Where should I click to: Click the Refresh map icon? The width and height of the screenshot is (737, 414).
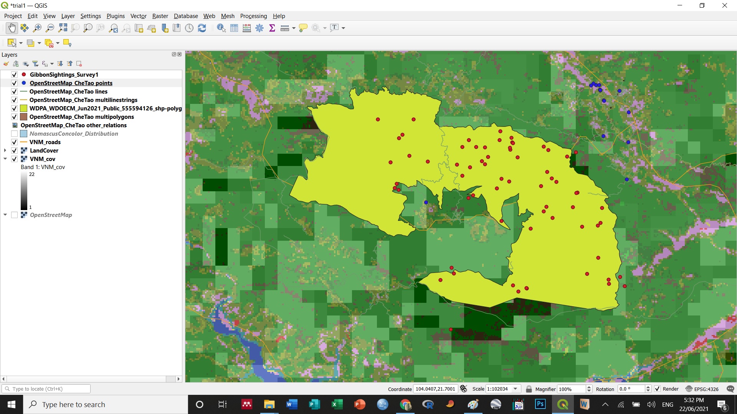(x=202, y=28)
